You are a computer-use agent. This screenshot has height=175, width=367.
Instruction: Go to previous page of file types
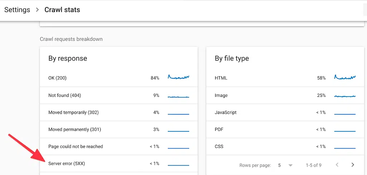coord(337,165)
